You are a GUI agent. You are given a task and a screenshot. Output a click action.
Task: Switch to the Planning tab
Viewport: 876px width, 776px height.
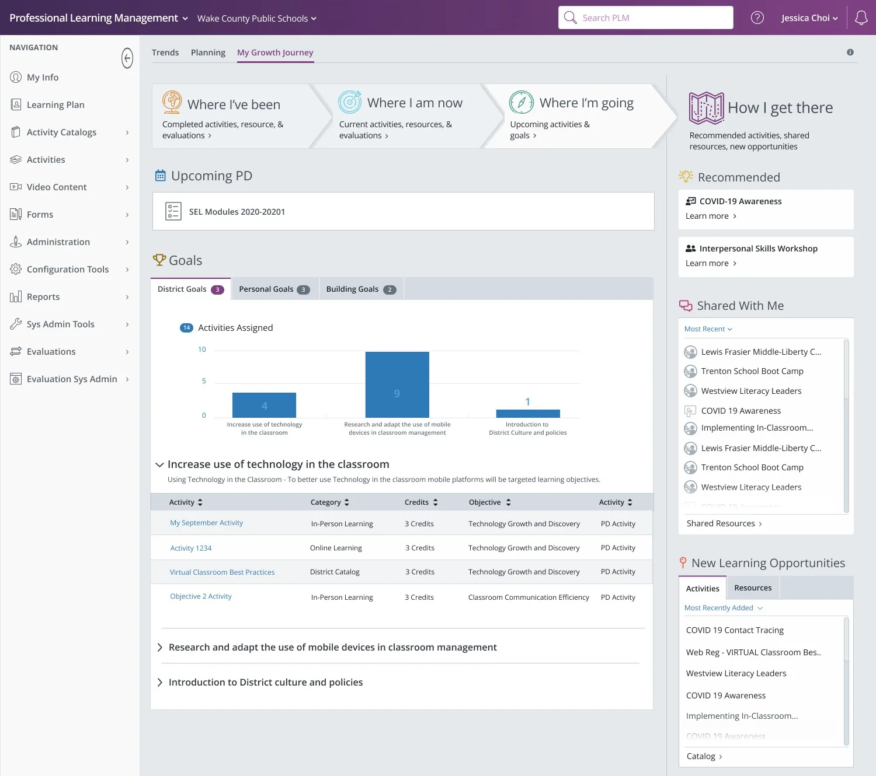[x=208, y=53]
